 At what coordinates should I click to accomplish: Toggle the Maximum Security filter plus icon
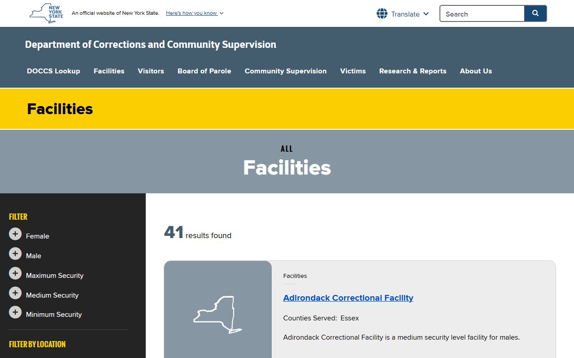(x=15, y=273)
